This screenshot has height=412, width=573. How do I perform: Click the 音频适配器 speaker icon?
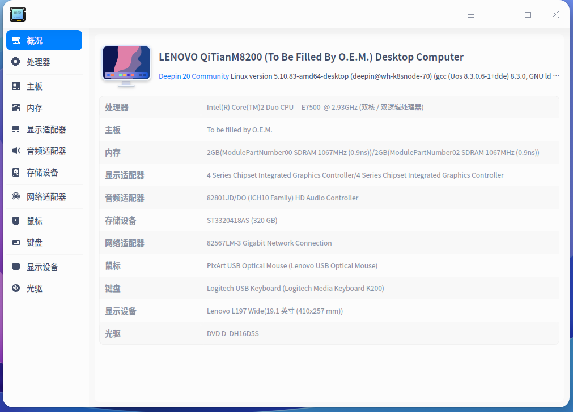(16, 151)
